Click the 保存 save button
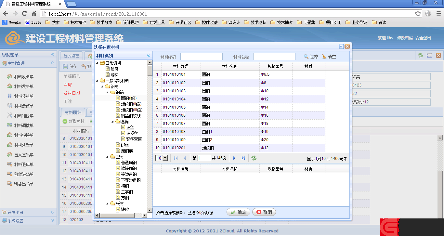The height and width of the screenshot is (236, 444). (70, 66)
